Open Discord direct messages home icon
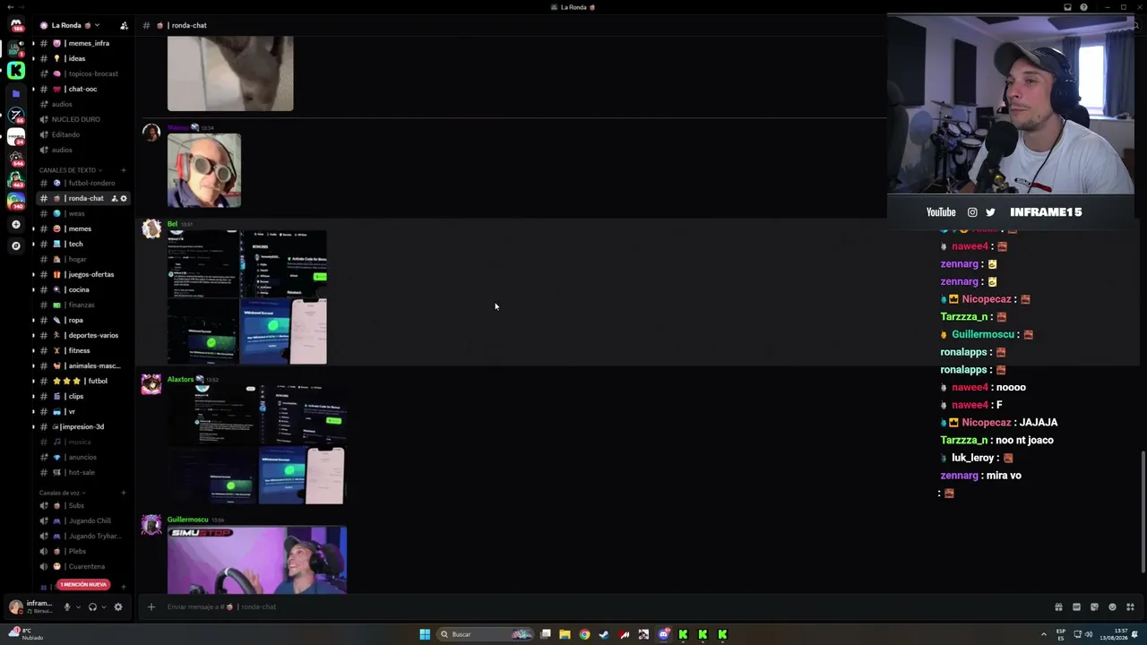The width and height of the screenshot is (1147, 645). coord(15,25)
